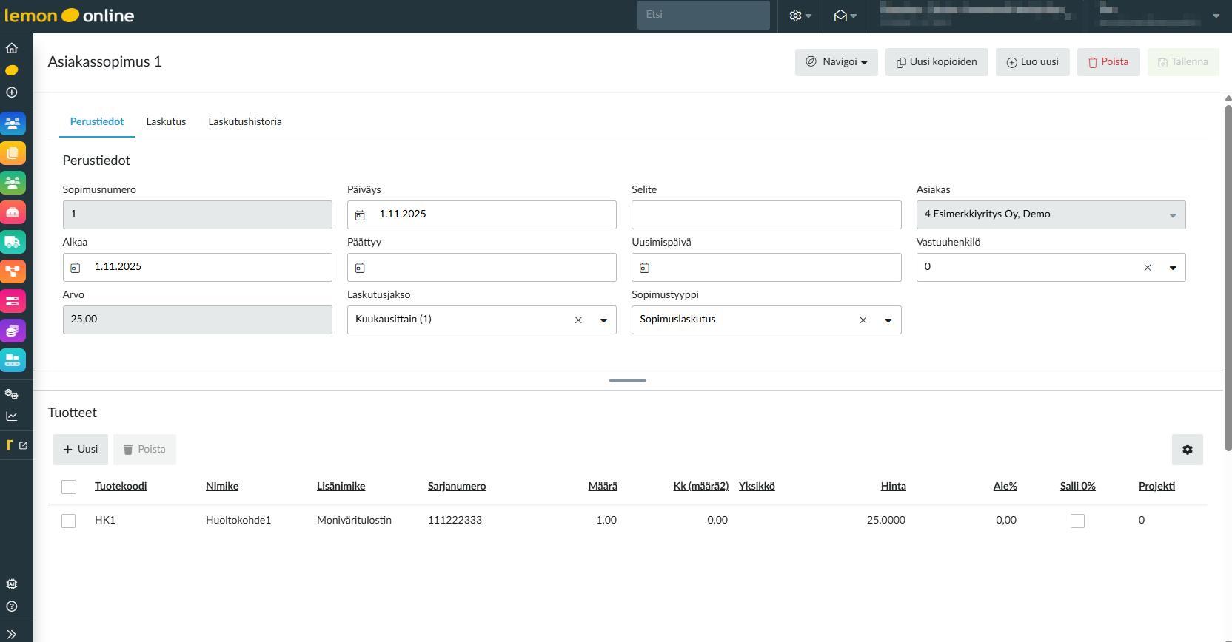Switch to the Laskutus tab
Screen dimensions: 1232x642
166,121
